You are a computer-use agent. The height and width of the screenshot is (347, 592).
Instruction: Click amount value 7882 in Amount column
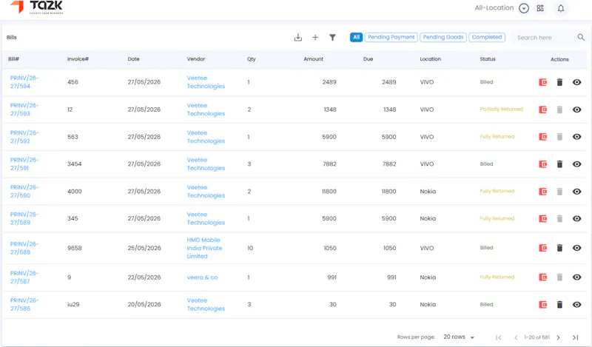click(x=329, y=164)
